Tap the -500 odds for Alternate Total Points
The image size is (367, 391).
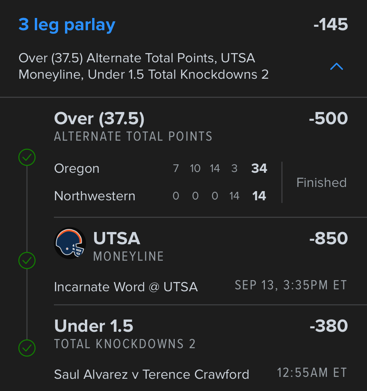328,119
